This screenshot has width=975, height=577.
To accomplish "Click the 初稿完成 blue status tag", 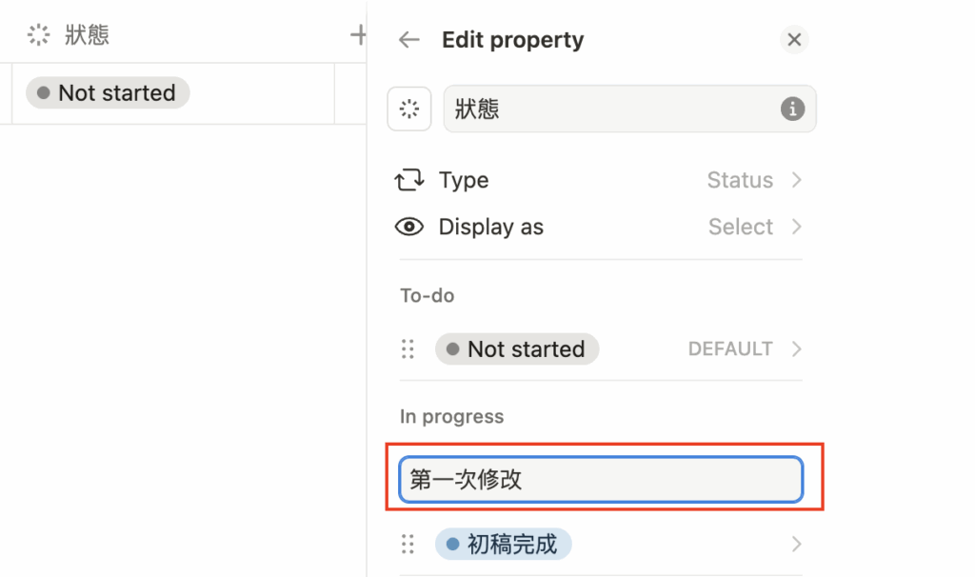I will pyautogui.click(x=503, y=545).
